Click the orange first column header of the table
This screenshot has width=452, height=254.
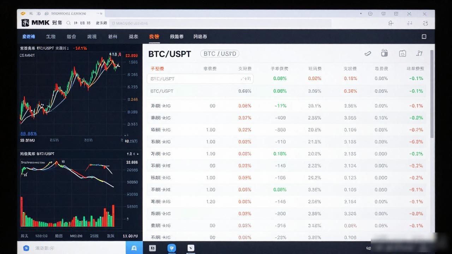pos(157,68)
